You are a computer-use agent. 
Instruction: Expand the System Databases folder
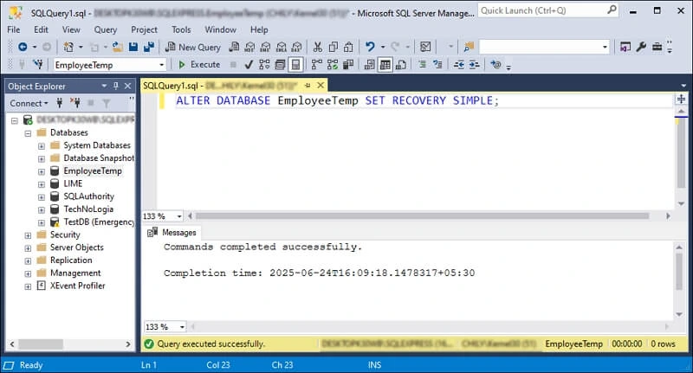click(41, 145)
